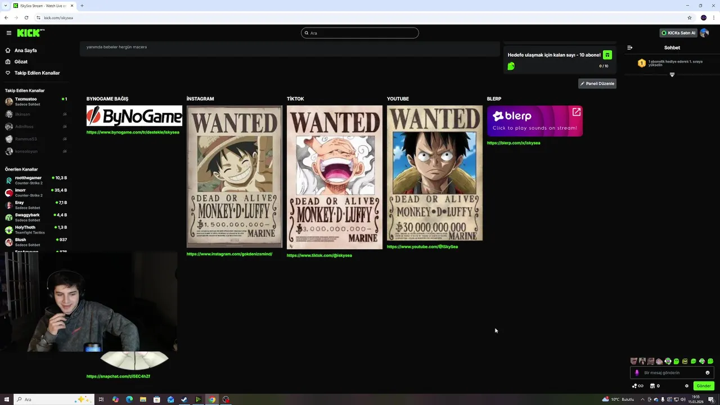The width and height of the screenshot is (720, 405).
Task: Go to Ana Sayfa
Action: pos(25,50)
